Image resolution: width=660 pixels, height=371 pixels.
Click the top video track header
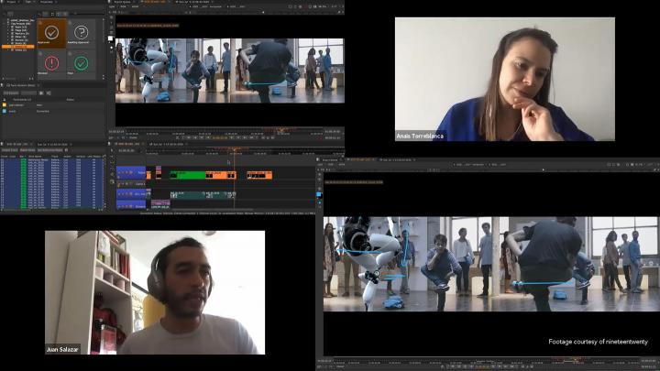click(x=131, y=172)
